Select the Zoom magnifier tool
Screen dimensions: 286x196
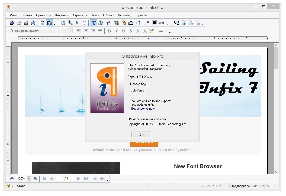[70, 23]
